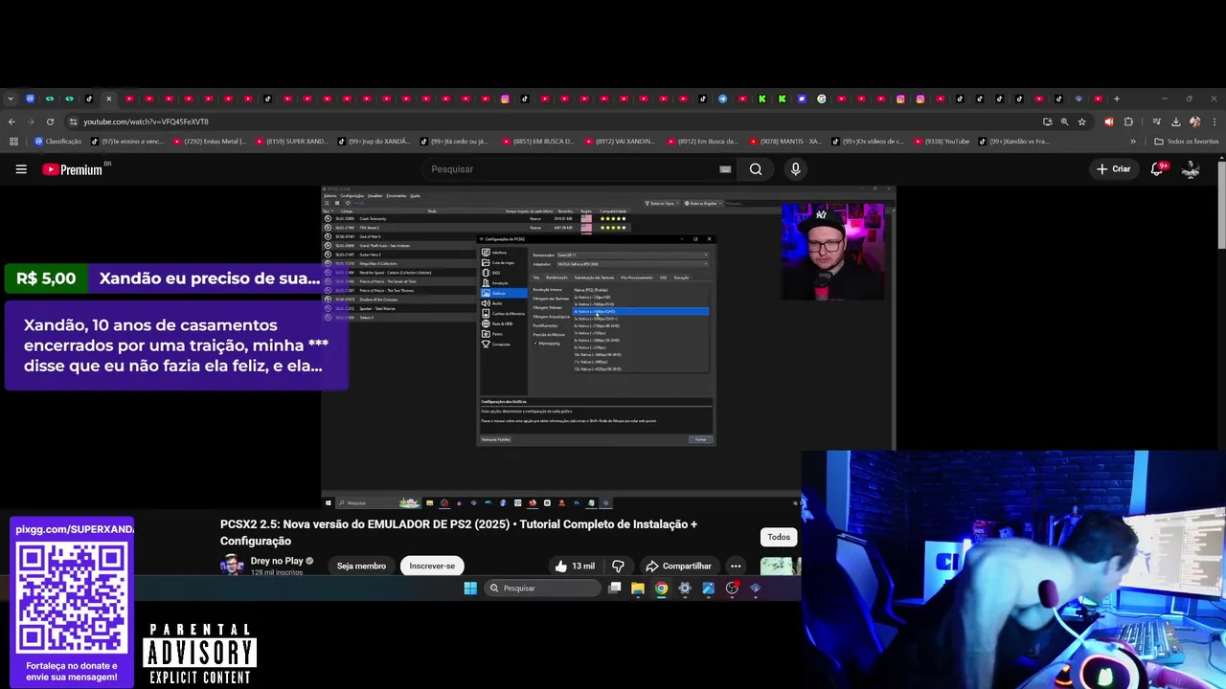Open the YouTube account avatar menu
Image resolution: width=1226 pixels, height=689 pixels.
pyautogui.click(x=1191, y=169)
